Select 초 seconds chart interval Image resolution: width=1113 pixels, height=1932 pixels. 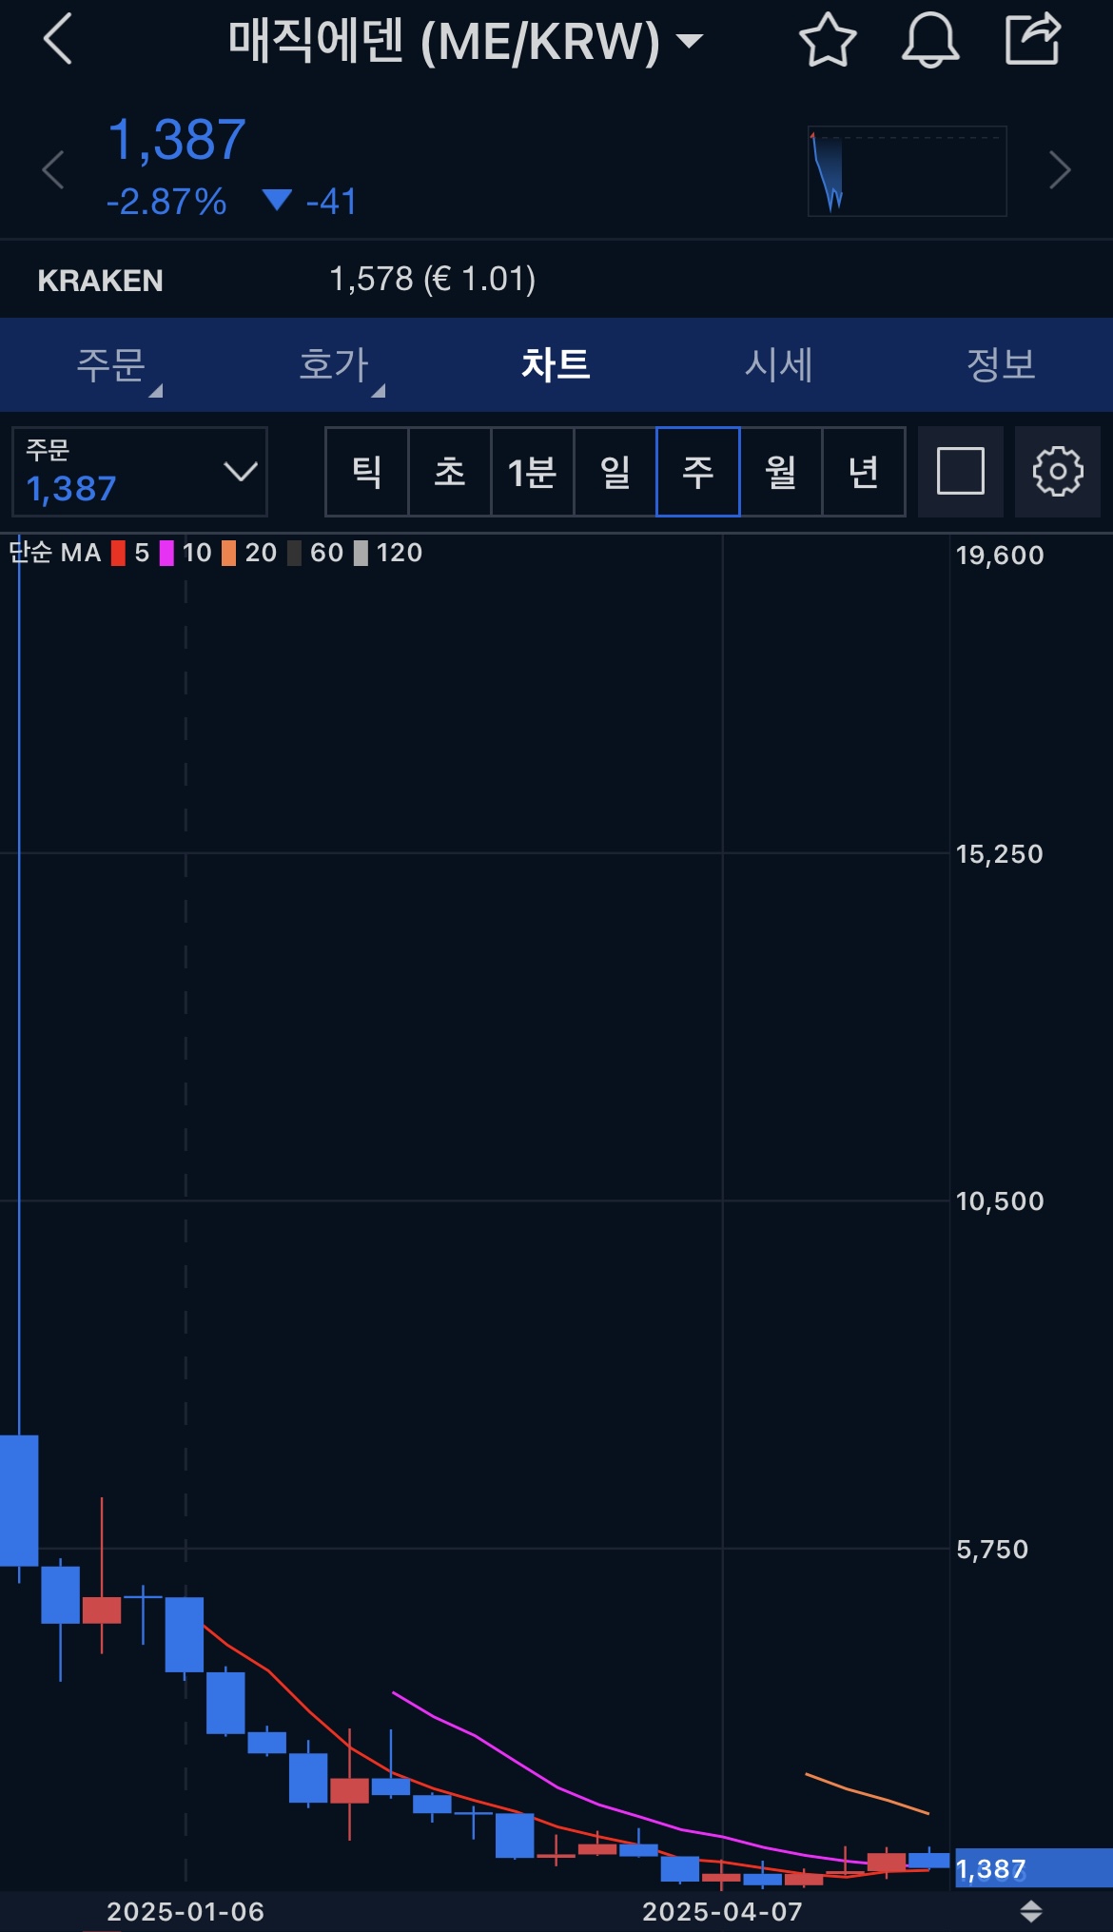450,472
